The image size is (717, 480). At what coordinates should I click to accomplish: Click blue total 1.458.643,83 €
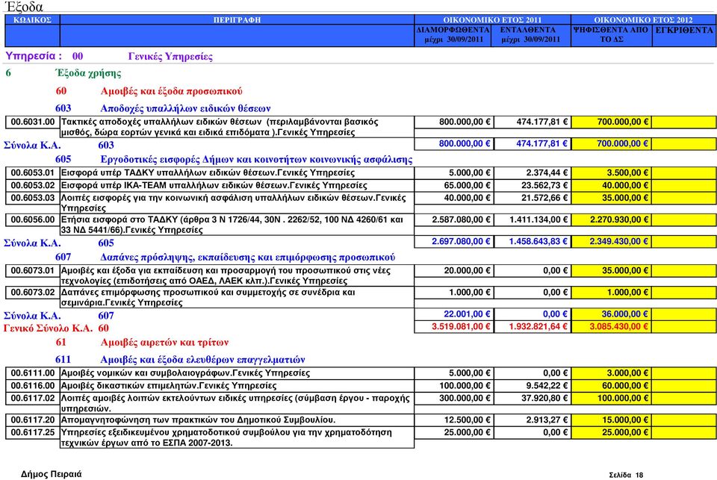533,241
